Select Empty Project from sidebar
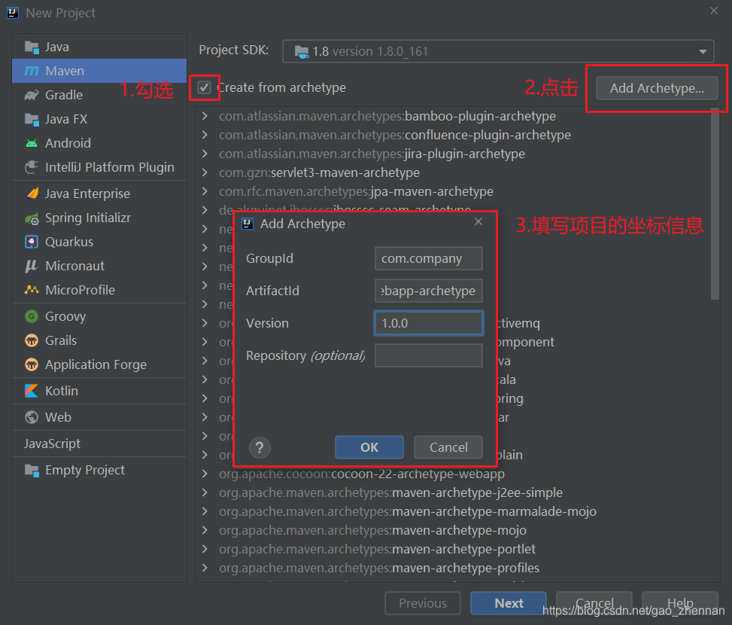This screenshot has height=625, width=732. (84, 470)
